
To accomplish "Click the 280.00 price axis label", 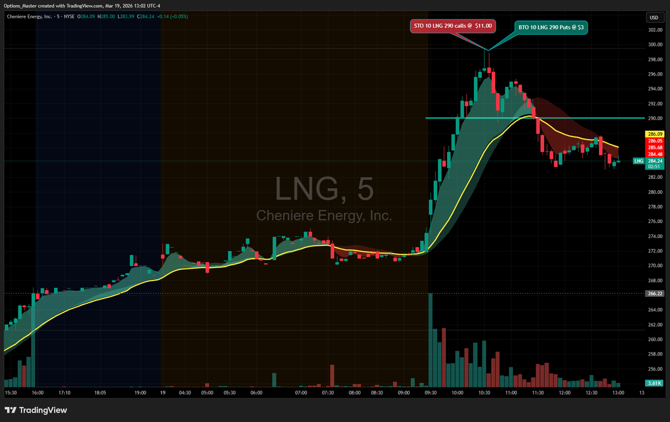I will pyautogui.click(x=655, y=192).
